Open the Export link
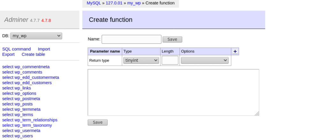The width and height of the screenshot is (327, 140). point(8,54)
